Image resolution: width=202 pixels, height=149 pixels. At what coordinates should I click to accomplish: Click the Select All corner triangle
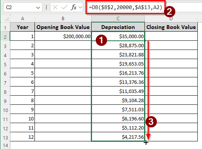click(x=7, y=19)
